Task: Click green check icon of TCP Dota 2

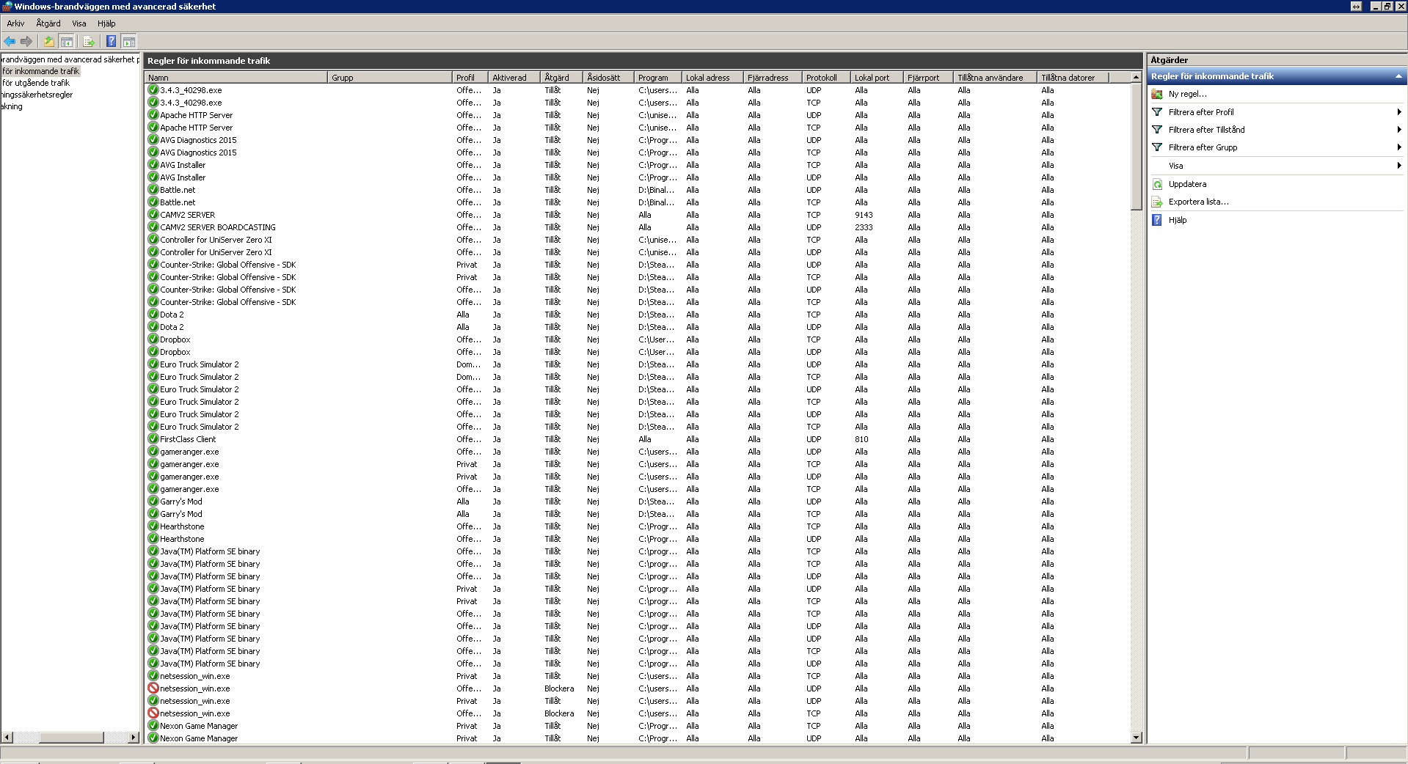Action: coord(153,315)
